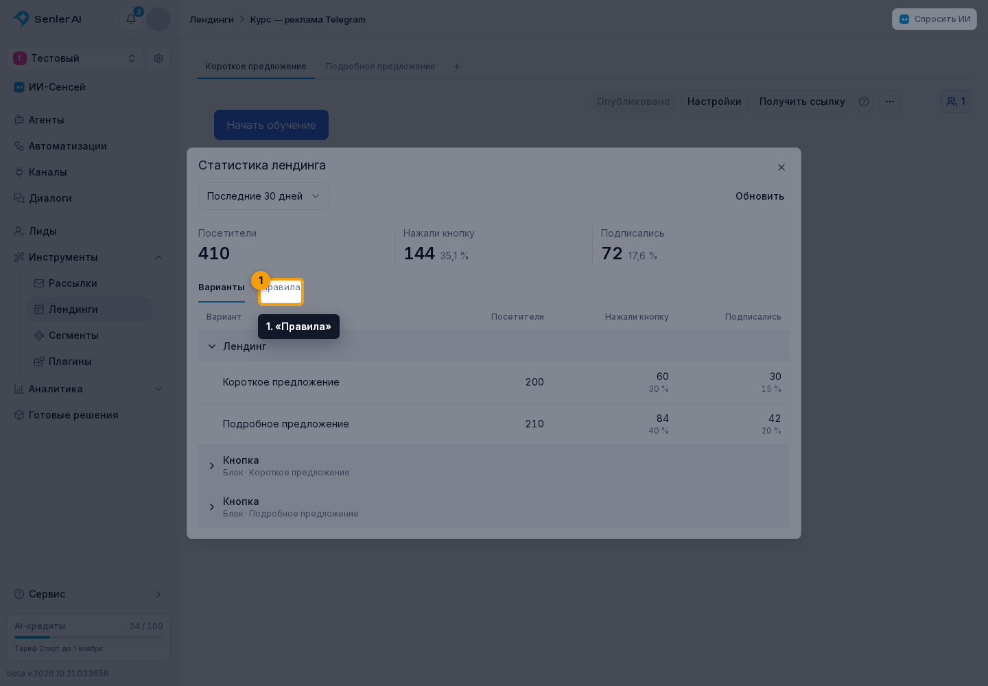Close the landing statistics dialog

[x=781, y=167]
